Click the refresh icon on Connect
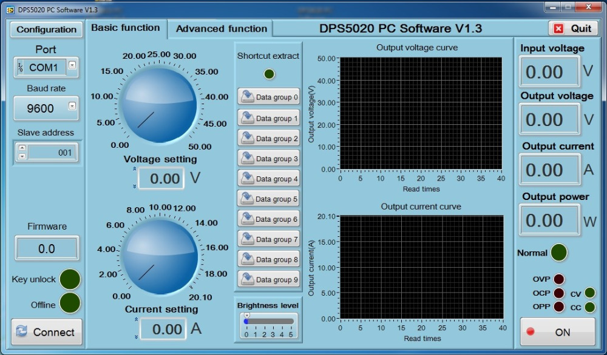The image size is (607, 355). [22, 331]
